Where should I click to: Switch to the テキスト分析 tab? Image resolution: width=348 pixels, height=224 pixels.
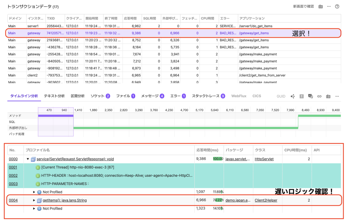[54, 96]
